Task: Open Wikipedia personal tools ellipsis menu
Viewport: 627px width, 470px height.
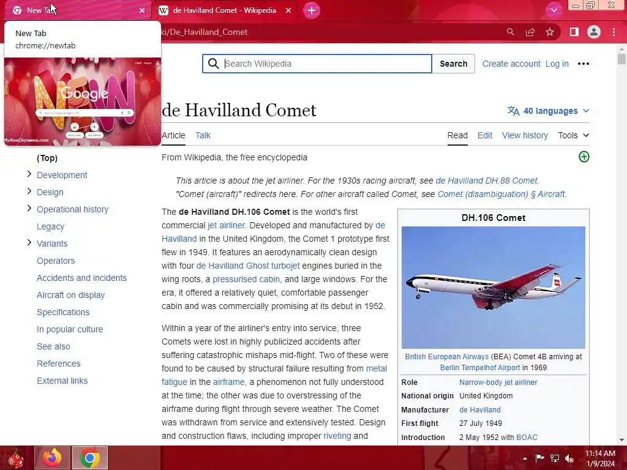Action: [584, 64]
